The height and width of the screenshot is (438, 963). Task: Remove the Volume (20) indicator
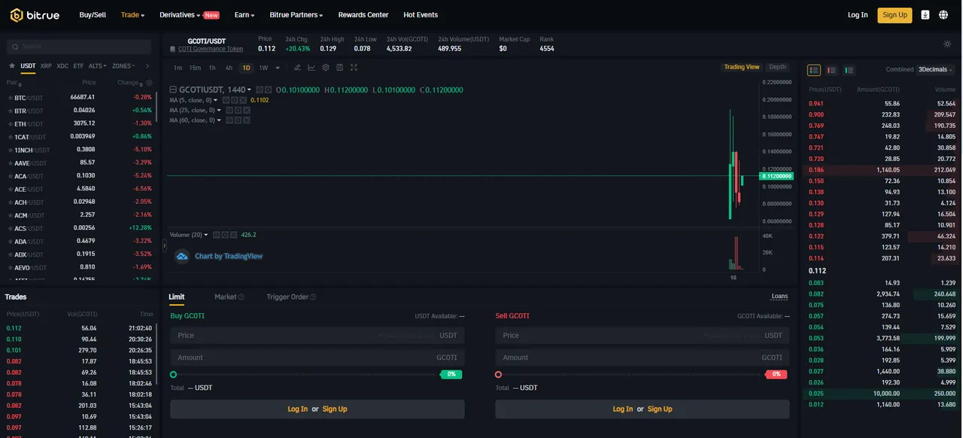tap(233, 235)
